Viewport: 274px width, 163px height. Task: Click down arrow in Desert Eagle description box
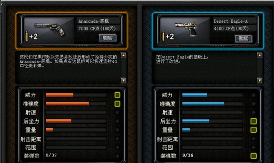[x=260, y=80]
